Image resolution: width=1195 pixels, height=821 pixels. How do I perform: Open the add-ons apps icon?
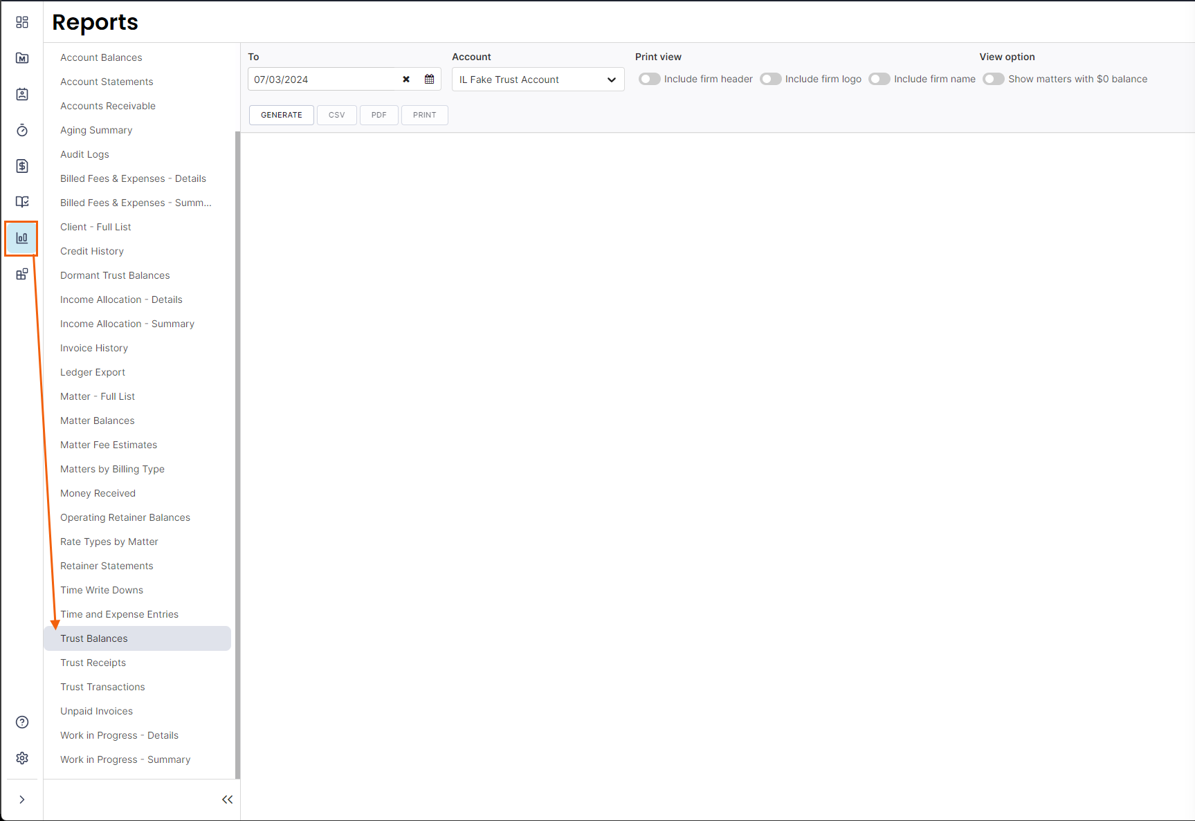click(22, 274)
